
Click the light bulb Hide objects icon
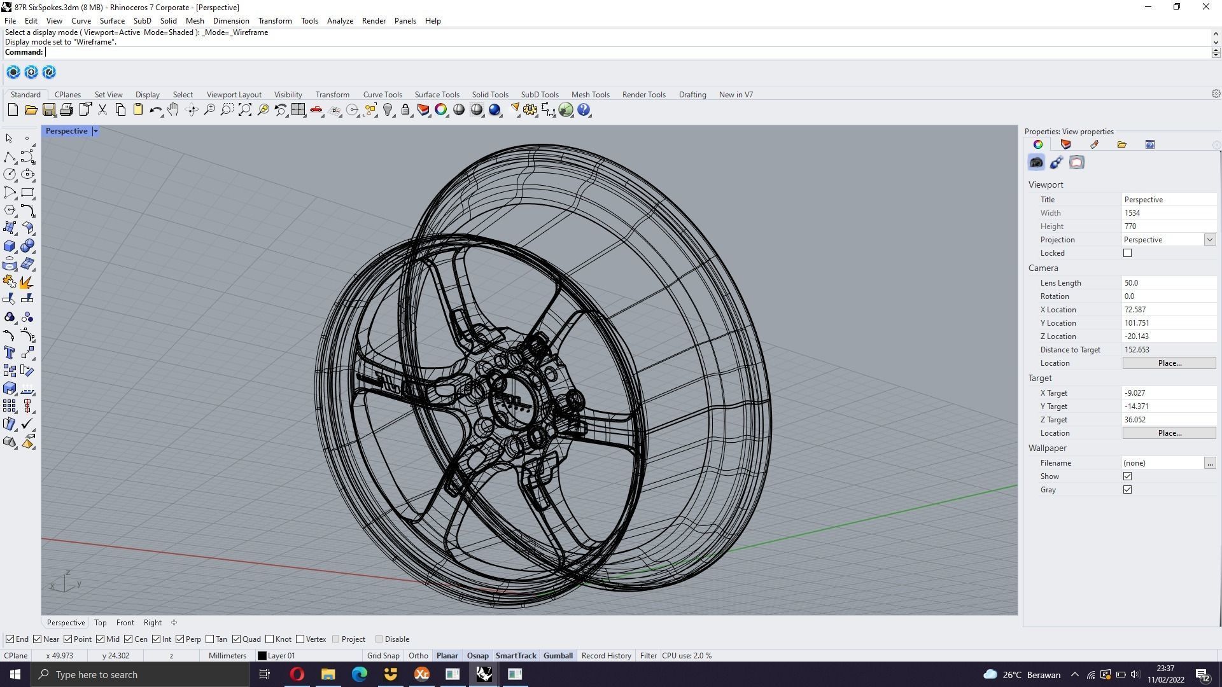pyautogui.click(x=388, y=110)
